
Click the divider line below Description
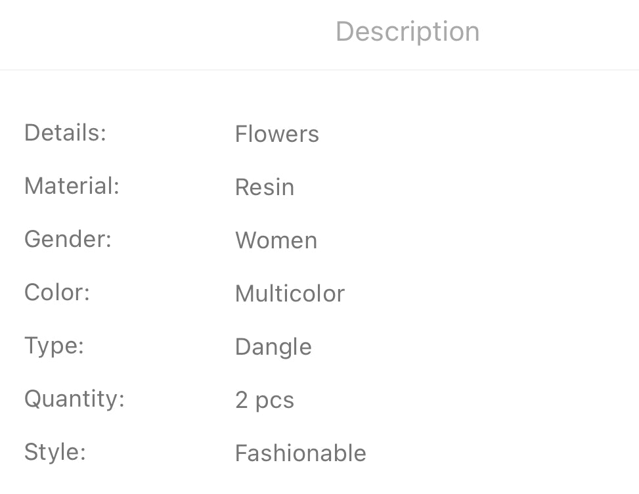coord(319,70)
